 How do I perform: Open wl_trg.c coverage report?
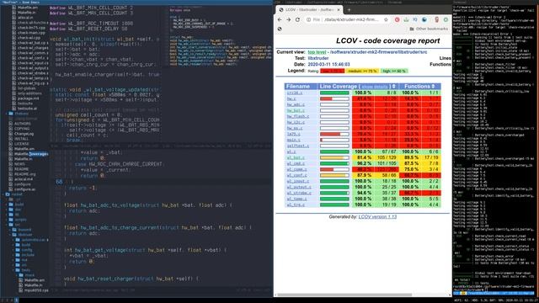[296, 205]
